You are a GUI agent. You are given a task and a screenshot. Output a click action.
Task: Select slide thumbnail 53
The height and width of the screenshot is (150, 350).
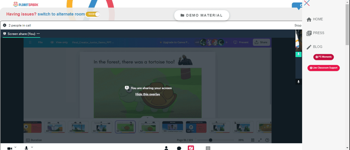pos(173,127)
